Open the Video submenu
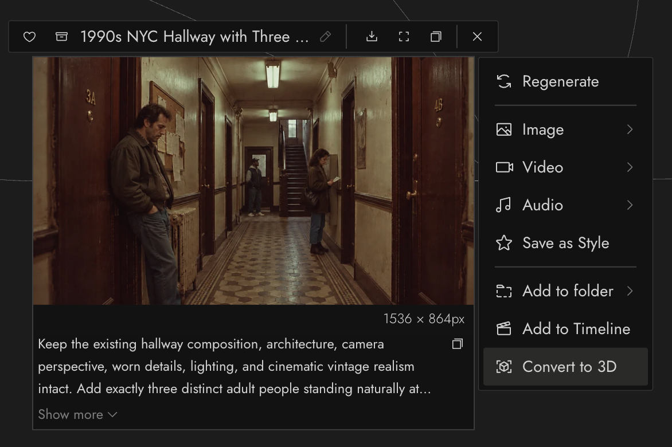This screenshot has height=447, width=672. pyautogui.click(x=565, y=167)
